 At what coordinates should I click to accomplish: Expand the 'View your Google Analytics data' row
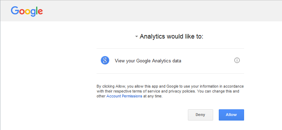click(x=170, y=61)
